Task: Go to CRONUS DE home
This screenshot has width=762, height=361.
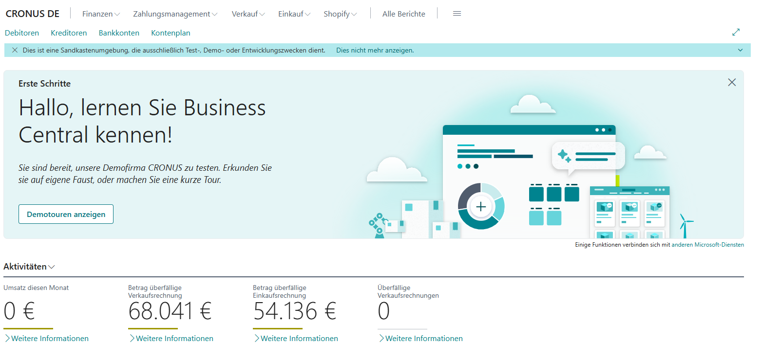Action: tap(32, 14)
